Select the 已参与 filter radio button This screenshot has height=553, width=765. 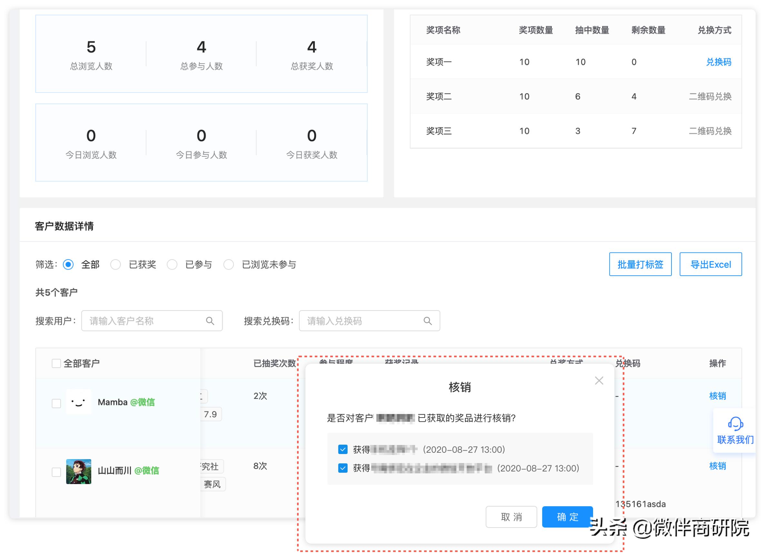point(173,265)
